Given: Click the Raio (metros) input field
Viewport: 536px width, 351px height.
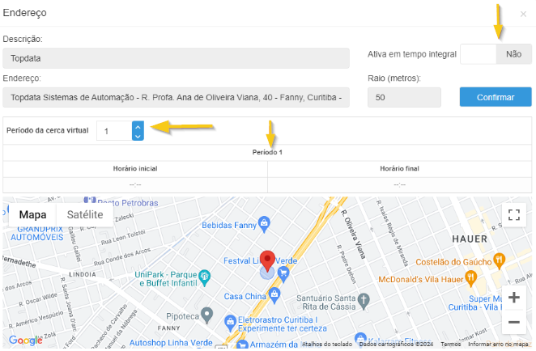Looking at the screenshot, I should tap(404, 97).
